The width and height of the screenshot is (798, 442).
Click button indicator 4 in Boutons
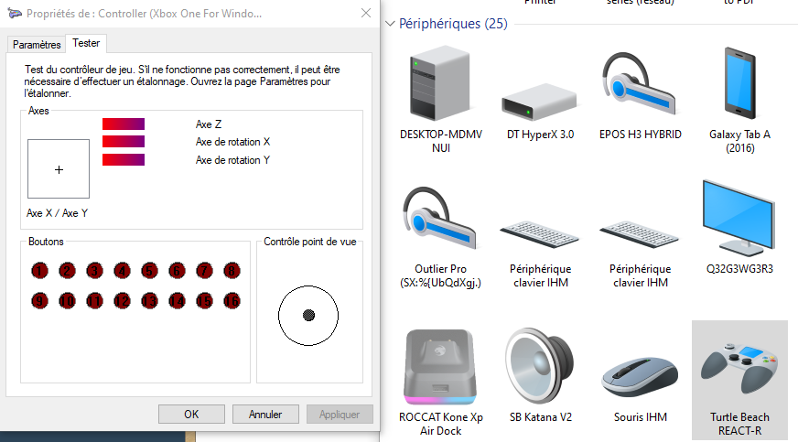point(122,271)
